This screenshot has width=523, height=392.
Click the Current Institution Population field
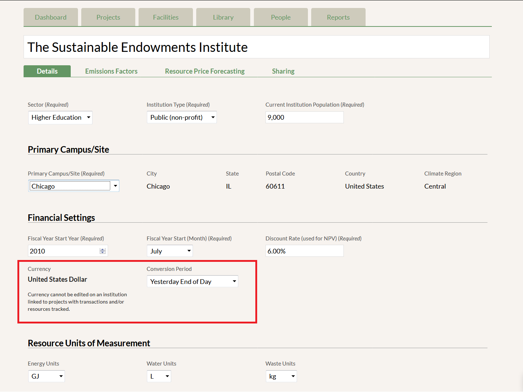305,117
